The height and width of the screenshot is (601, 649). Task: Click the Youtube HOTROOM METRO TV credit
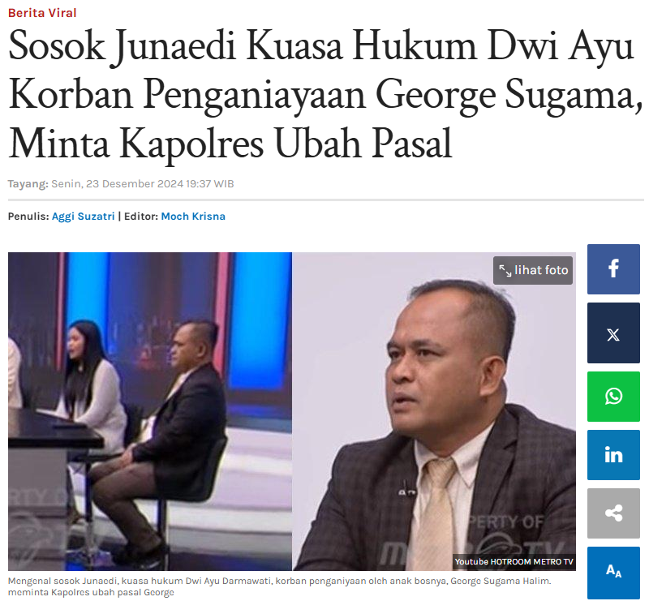click(514, 562)
